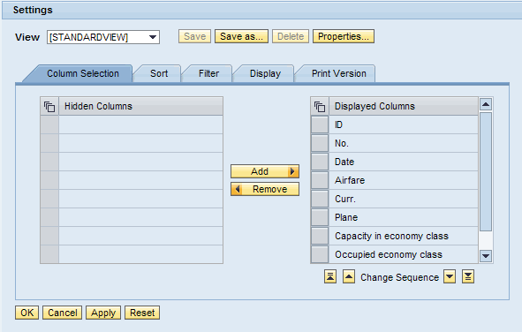This screenshot has height=332, width=522.
Task: Click the displayed columns scroll up arrow
Action: pyautogui.click(x=486, y=104)
